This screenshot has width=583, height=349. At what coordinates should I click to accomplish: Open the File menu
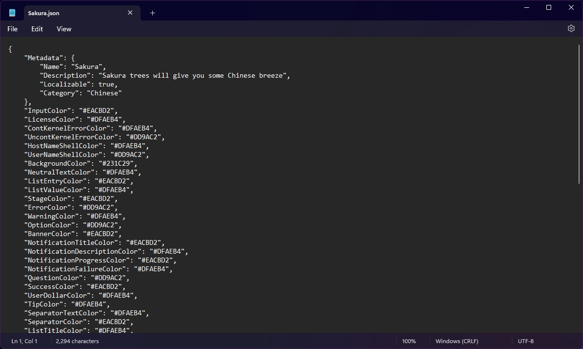click(x=12, y=29)
